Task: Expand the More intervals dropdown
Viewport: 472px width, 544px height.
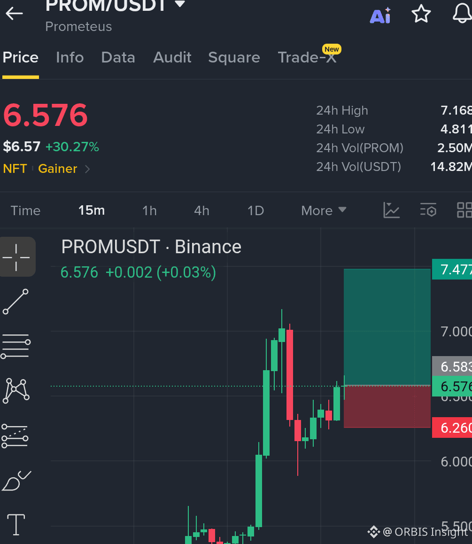Action: point(324,210)
